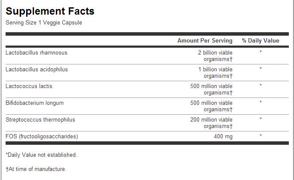
Task: Click the Serving Size 1 Veggie Capsule text
Action: point(43,23)
